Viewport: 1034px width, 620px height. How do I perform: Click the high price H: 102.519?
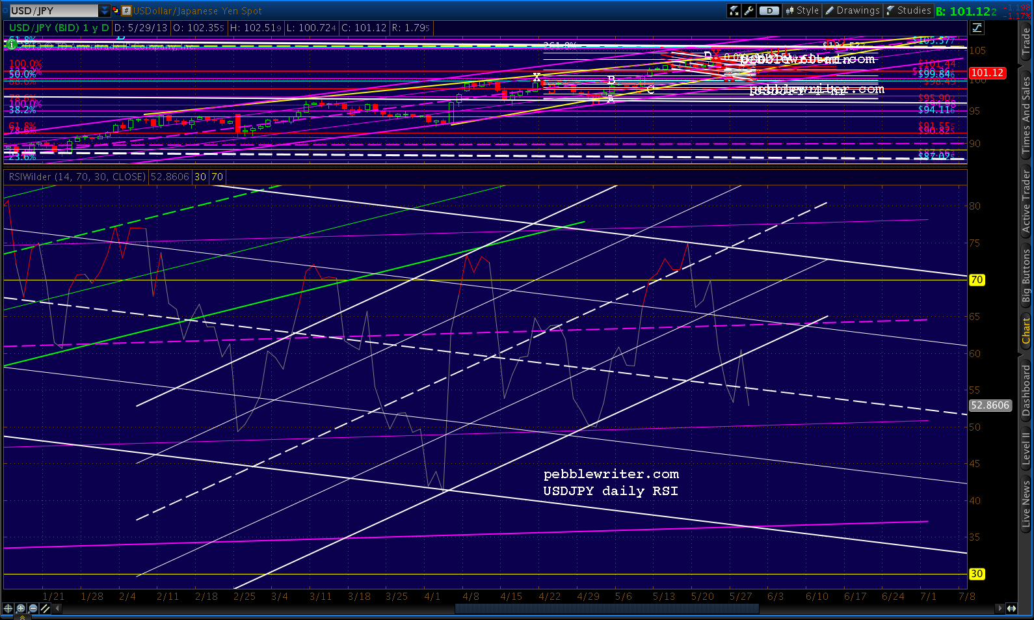point(256,28)
